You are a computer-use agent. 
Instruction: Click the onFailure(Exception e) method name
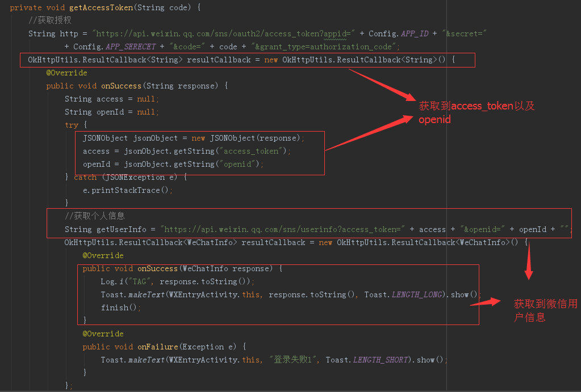point(158,347)
